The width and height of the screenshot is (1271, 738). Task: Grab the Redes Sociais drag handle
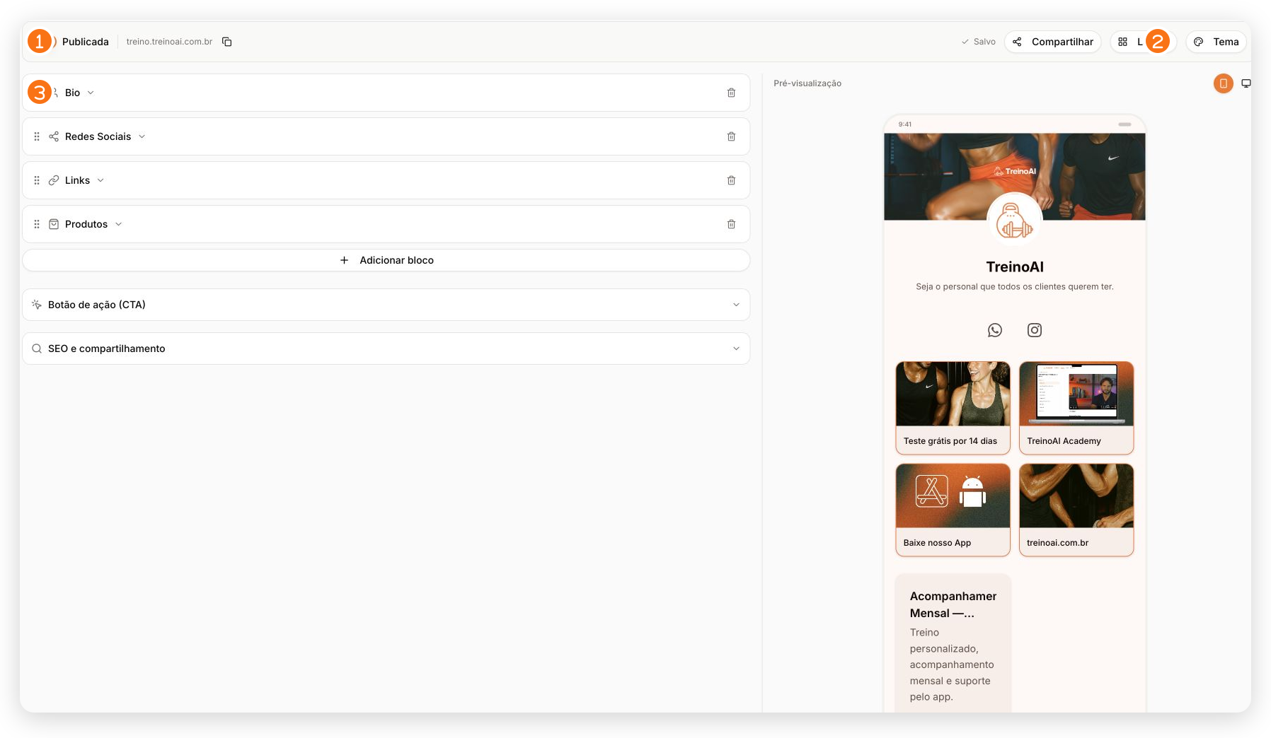coord(37,136)
